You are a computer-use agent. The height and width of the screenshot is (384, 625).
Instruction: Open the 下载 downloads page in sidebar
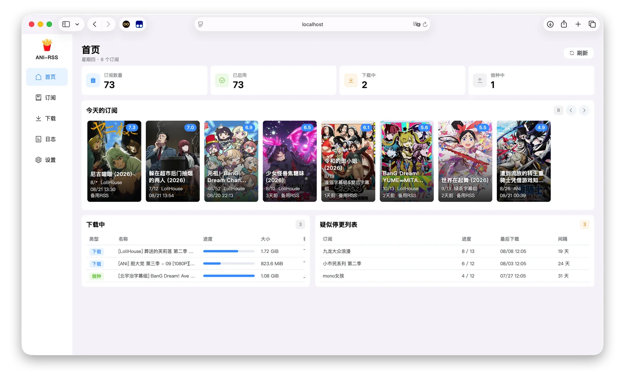click(47, 118)
